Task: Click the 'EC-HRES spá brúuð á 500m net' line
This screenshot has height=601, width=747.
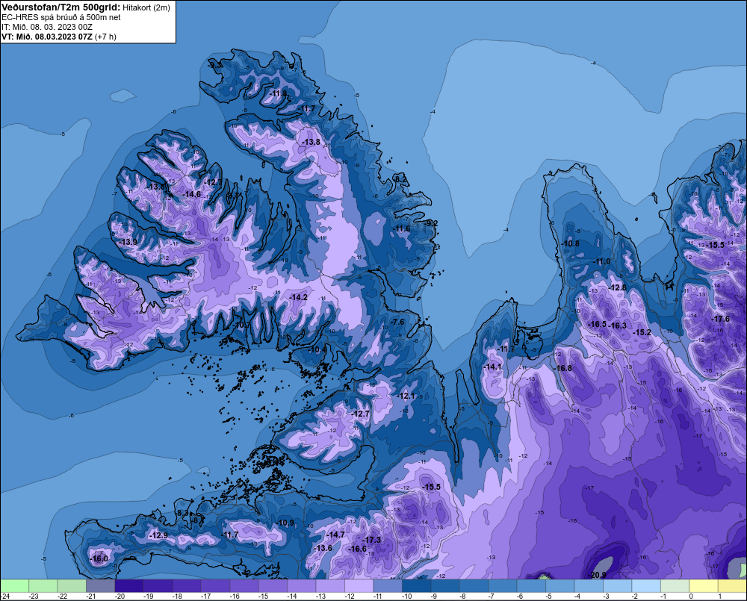Action: [61, 17]
